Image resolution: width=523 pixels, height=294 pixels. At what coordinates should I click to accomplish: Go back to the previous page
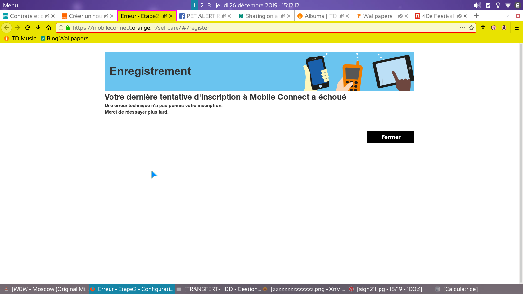click(x=7, y=28)
